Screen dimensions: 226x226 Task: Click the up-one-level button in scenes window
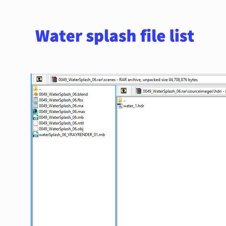coord(39,79)
